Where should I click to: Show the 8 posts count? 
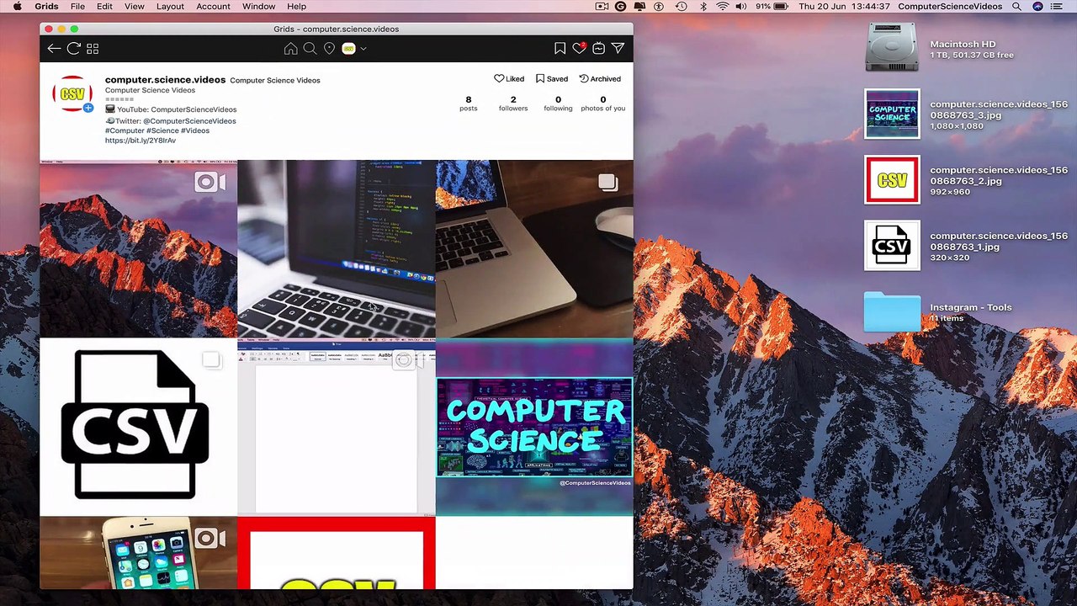coord(469,104)
